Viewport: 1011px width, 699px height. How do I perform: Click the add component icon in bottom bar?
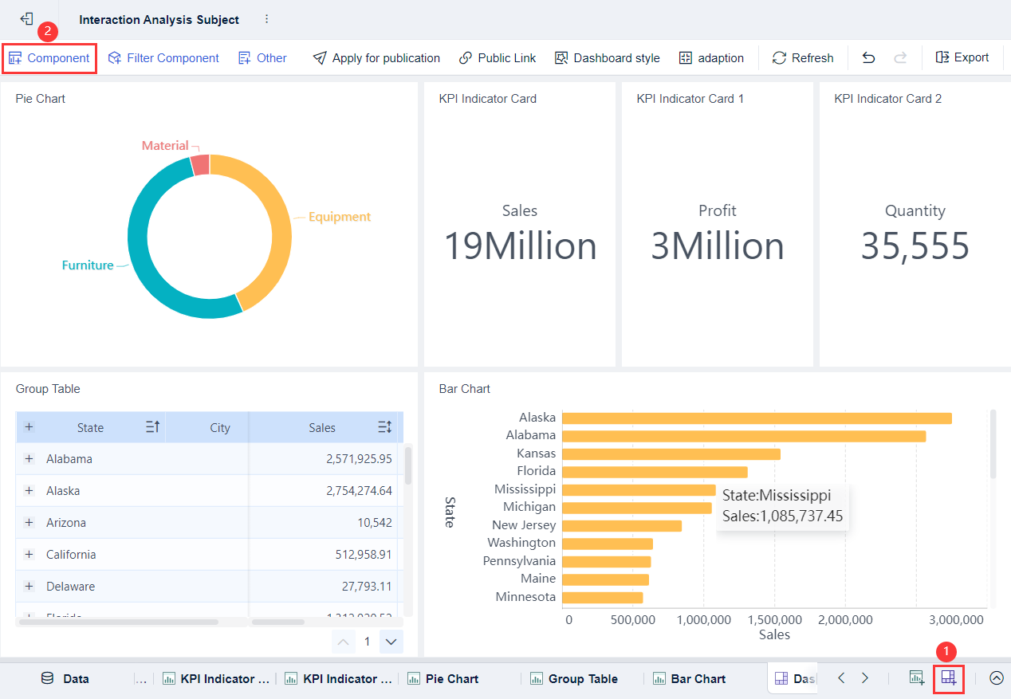[917, 678]
